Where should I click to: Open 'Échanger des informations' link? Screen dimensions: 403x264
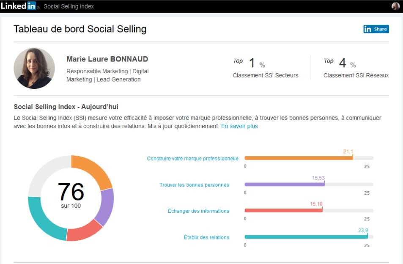coord(198,211)
